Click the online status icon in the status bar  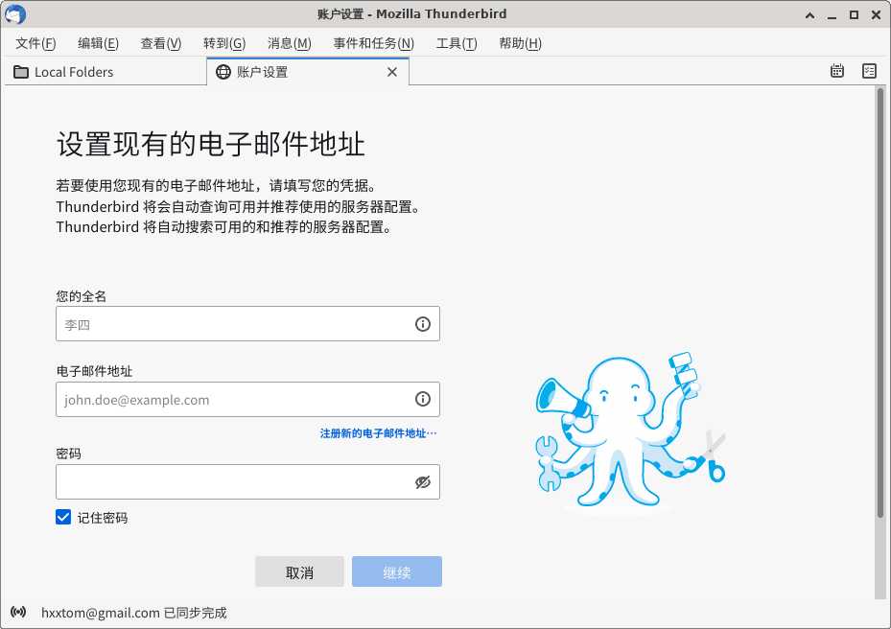pos(18,612)
